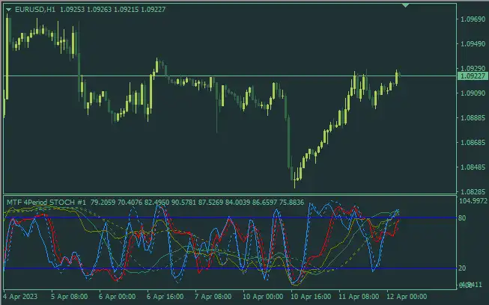This screenshot has width=489, height=305.
Task: Click the current price tag 1.09227
Action: [x=473, y=76]
